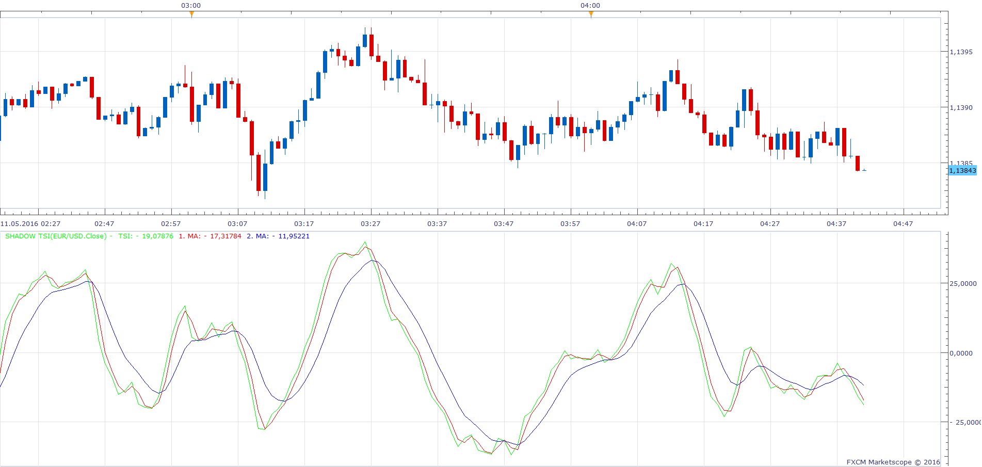Viewport: 982px width, 467px height.
Task: Click the indicator axis label 0,0000
Action: pos(961,353)
